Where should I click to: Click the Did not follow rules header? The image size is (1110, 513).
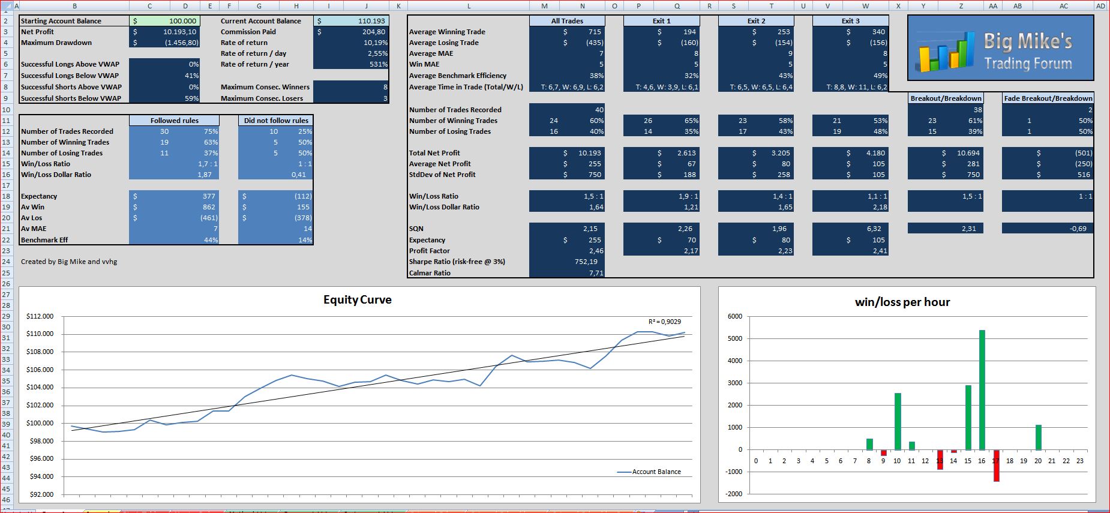point(275,121)
